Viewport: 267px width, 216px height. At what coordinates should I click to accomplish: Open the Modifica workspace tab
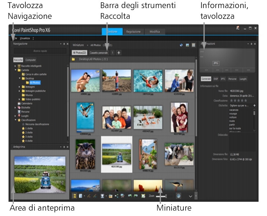tap(155, 32)
